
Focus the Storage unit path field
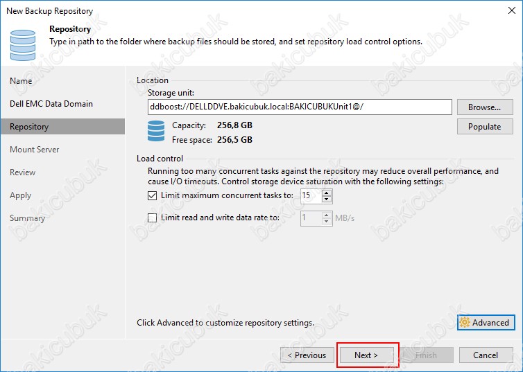[300, 107]
